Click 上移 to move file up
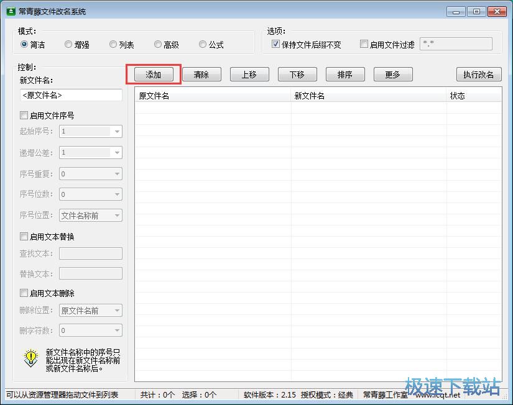 click(249, 74)
